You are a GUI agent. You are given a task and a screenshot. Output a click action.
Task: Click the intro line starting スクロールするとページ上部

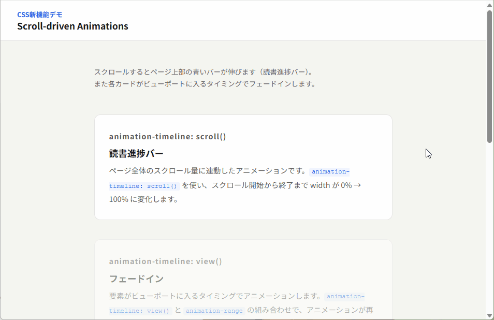click(205, 72)
